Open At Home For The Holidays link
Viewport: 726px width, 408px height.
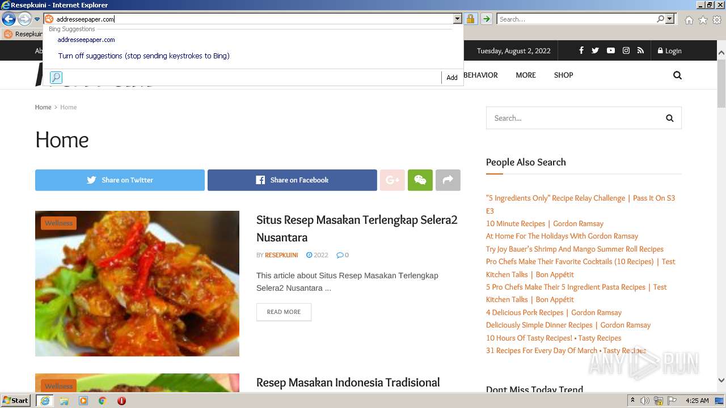[x=562, y=236]
